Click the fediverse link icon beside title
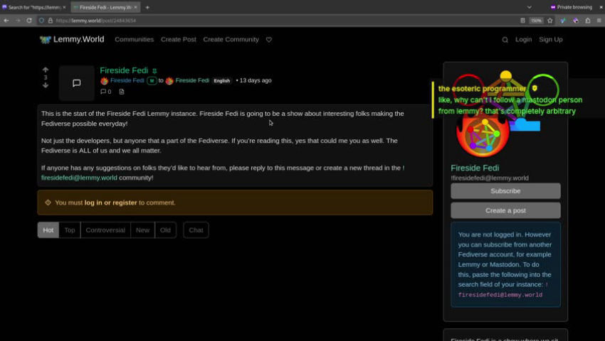The width and height of the screenshot is (605, 341). coord(154,71)
